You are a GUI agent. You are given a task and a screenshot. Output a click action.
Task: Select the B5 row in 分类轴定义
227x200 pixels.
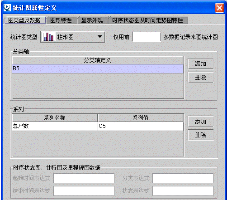(x=98, y=68)
